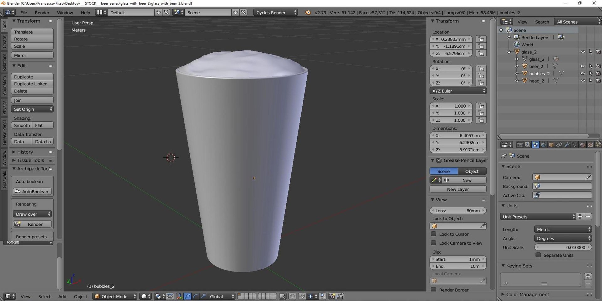Open the Set Origin dropdown
This screenshot has width=602, height=301.
point(32,109)
